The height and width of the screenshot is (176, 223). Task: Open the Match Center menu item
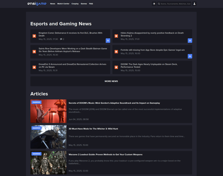[x=63, y=4]
